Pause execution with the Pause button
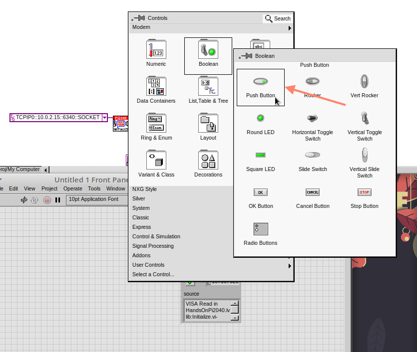 pos(58,200)
